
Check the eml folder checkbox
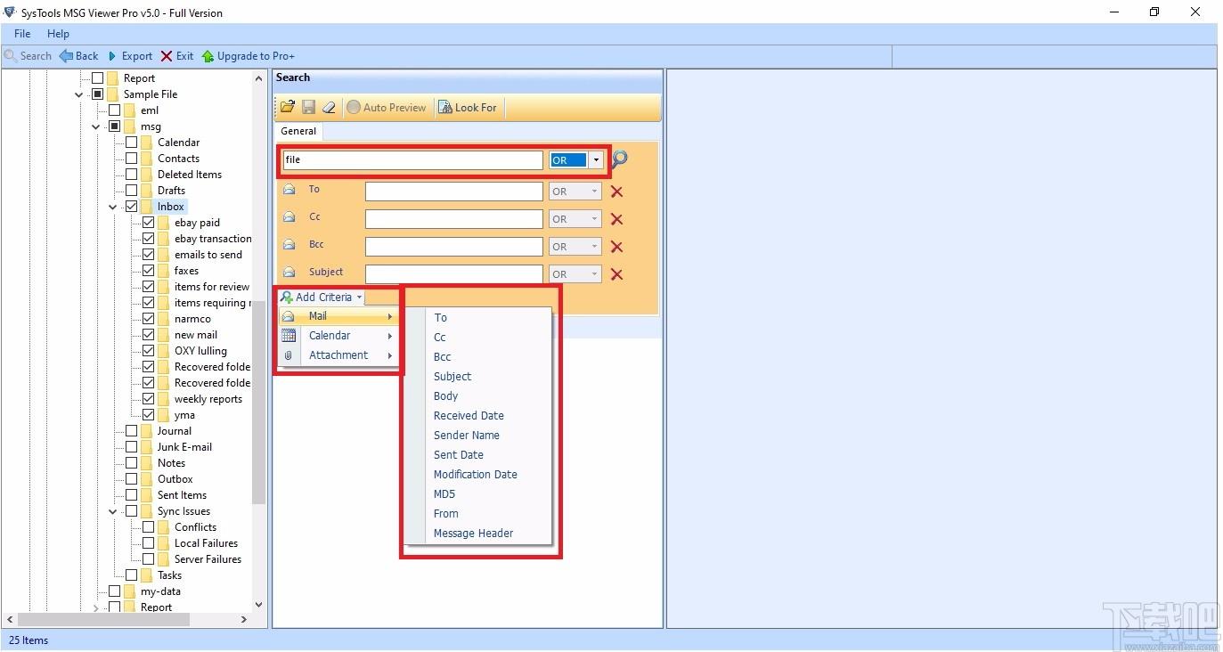point(115,110)
